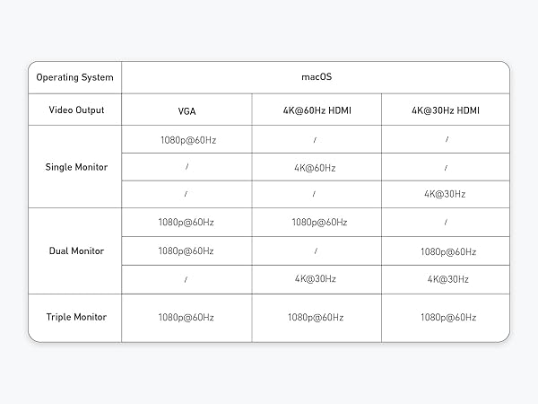Click Dual Monitor's 1080p@60Hz under 4K@30Hz HDMI

click(446, 250)
